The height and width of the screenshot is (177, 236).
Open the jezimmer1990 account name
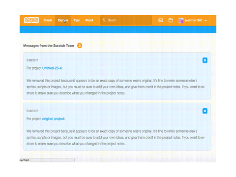click(x=194, y=20)
